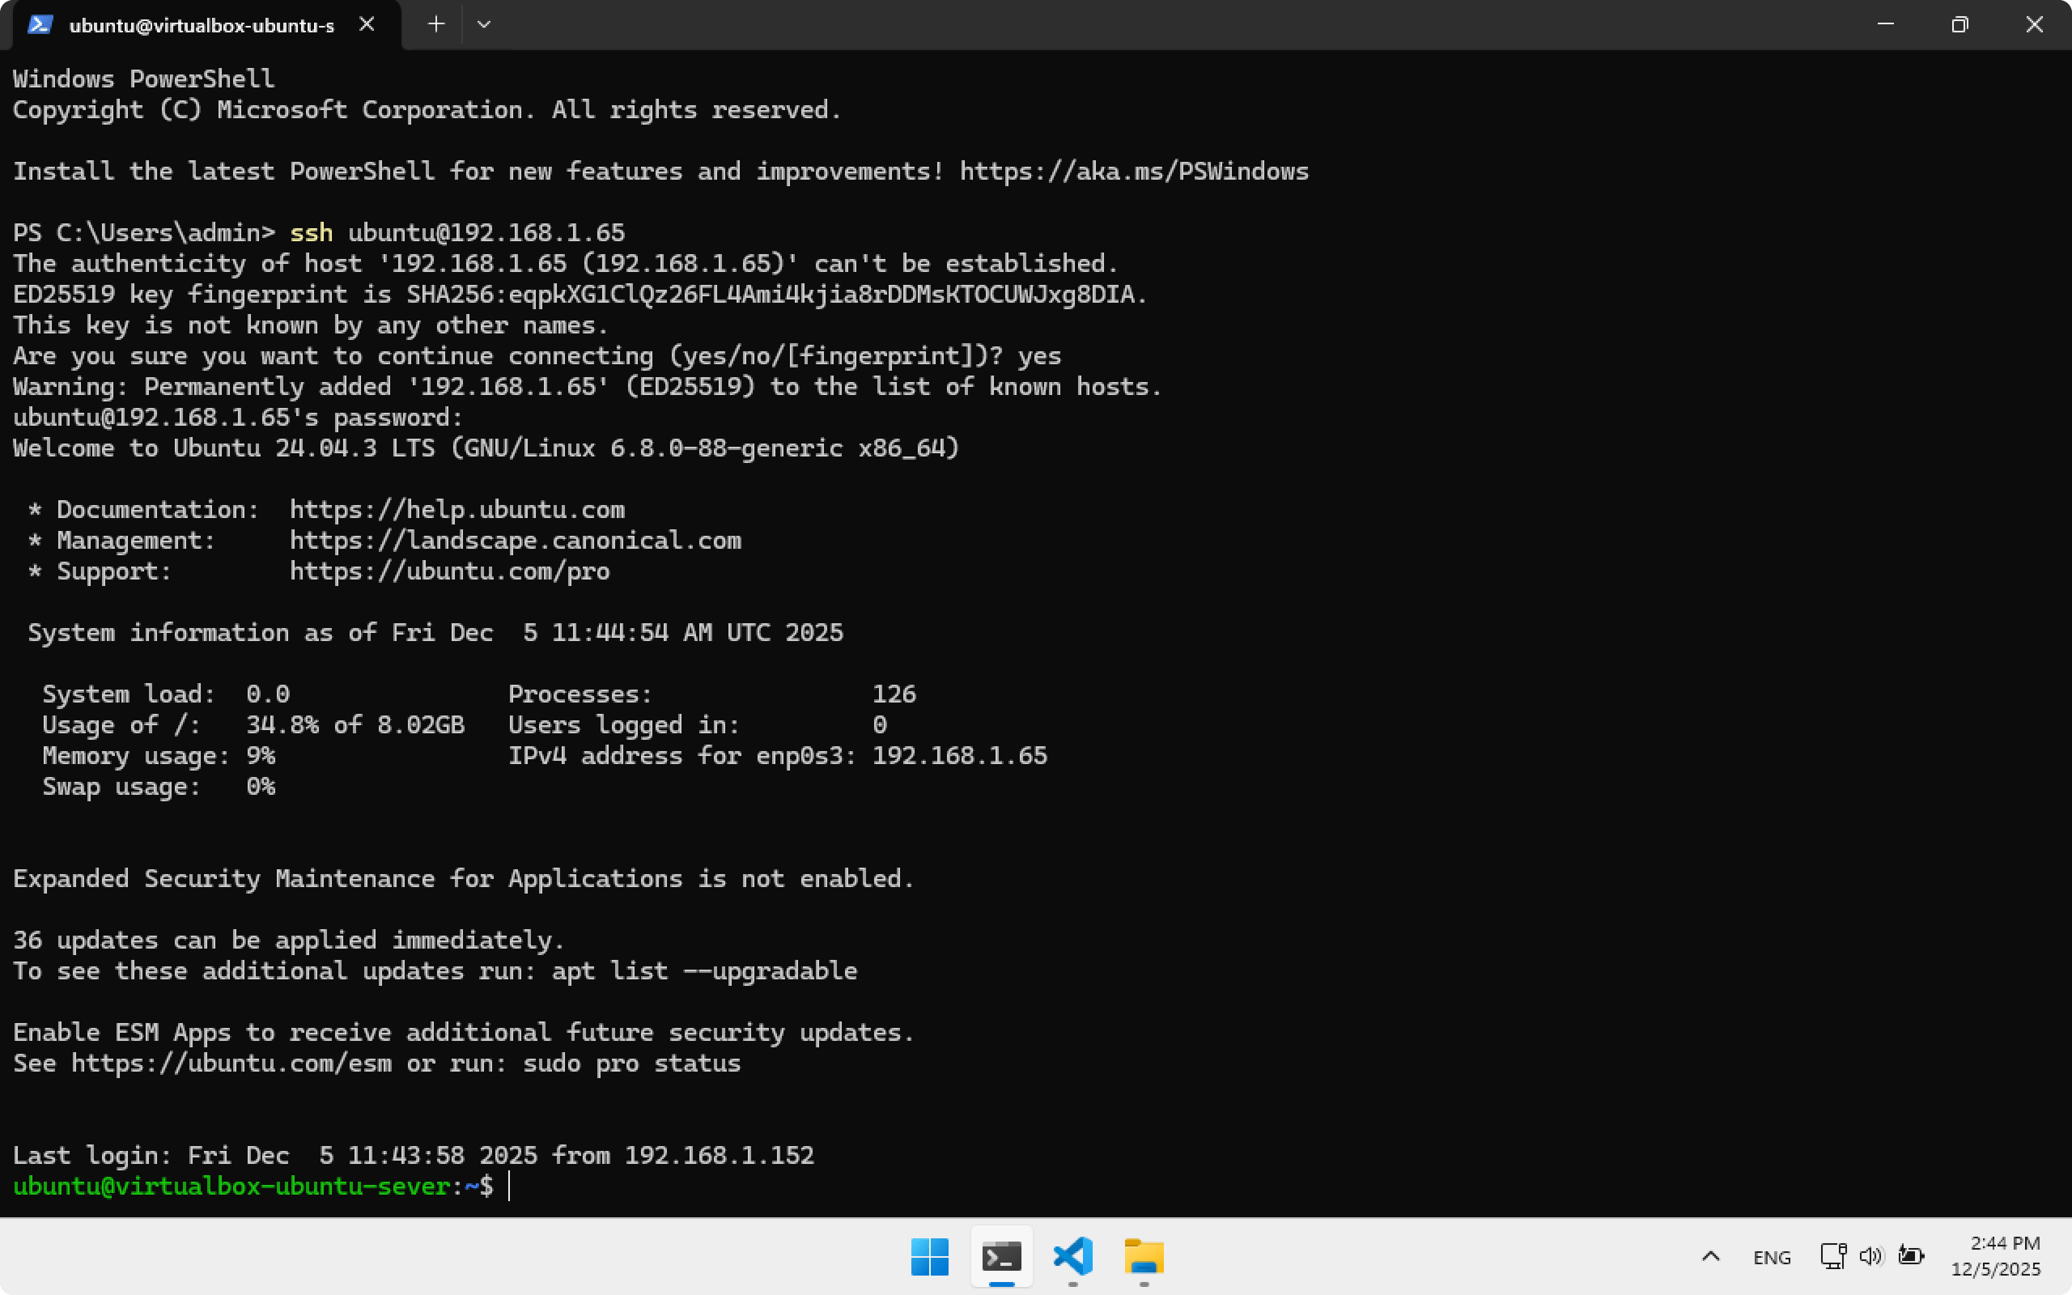
Task: Open a new terminal tab
Action: point(435,24)
